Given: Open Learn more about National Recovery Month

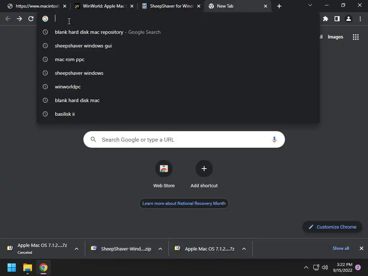Looking at the screenshot, I should click(x=184, y=203).
